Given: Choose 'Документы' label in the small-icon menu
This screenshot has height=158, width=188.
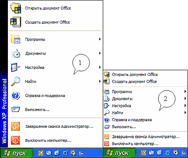Looking at the screenshot, I should (122, 99).
